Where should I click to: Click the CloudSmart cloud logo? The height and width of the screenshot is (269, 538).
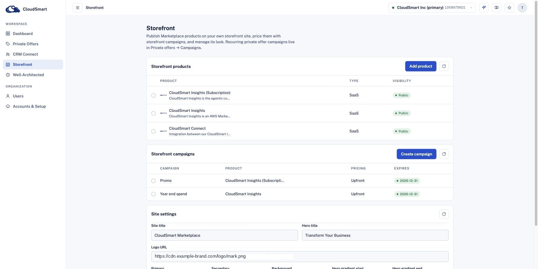point(13,9)
